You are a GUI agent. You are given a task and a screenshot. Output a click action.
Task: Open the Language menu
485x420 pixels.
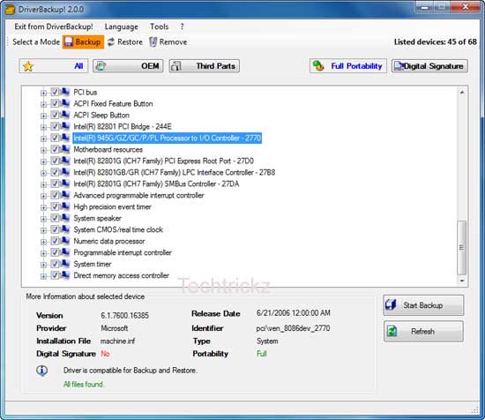point(122,27)
